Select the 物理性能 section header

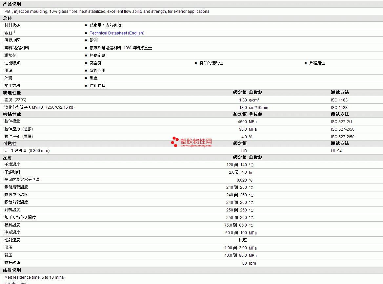pos(12,93)
